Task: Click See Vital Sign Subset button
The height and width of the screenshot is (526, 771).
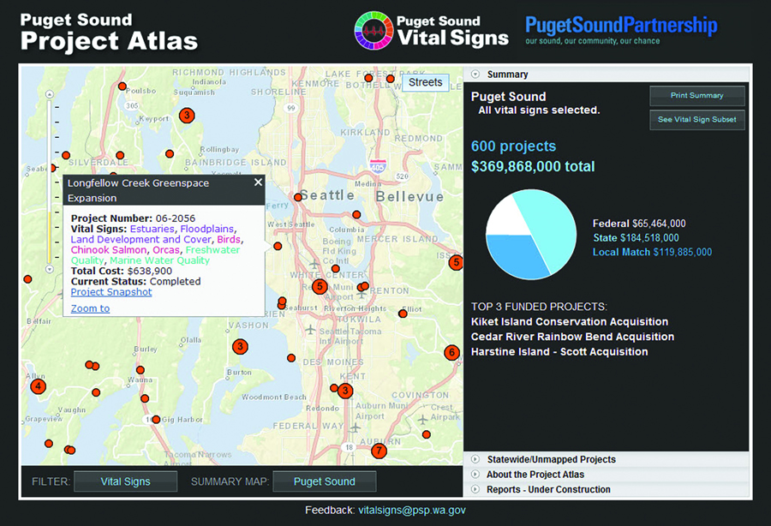Action: click(x=696, y=119)
